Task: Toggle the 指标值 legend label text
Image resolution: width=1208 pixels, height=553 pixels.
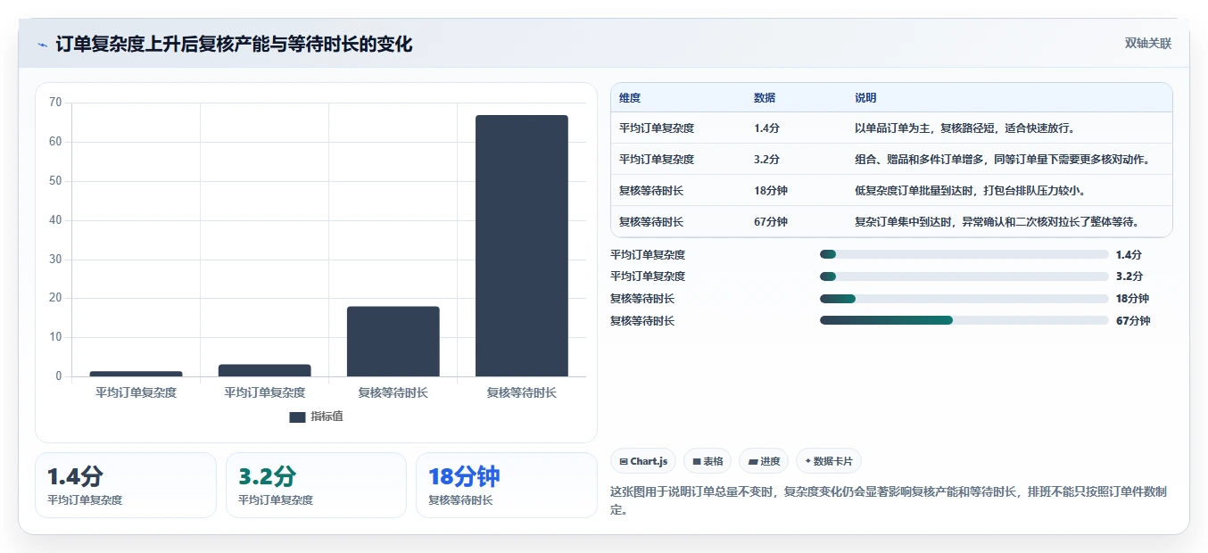Action: (x=327, y=417)
